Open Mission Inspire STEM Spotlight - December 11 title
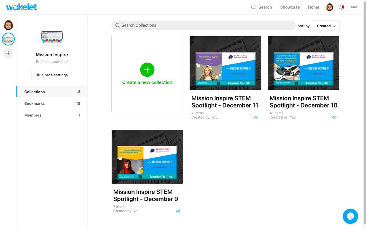The width and height of the screenshot is (367, 229). coord(225,102)
